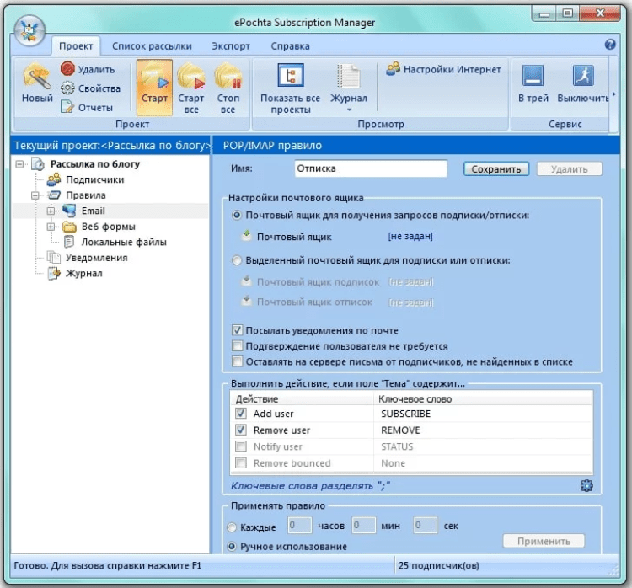Click the сек seconds input field
The height and width of the screenshot is (588, 632).
click(x=426, y=525)
